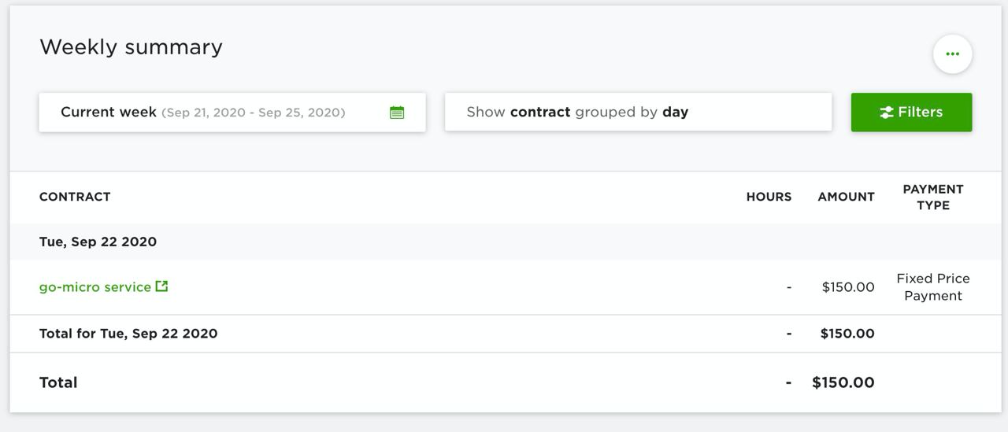Click the green Filters button label
The height and width of the screenshot is (432, 1008).
920,112
